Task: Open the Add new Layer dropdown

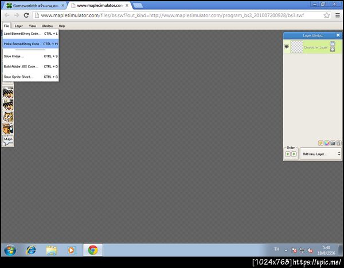Action: (x=320, y=154)
